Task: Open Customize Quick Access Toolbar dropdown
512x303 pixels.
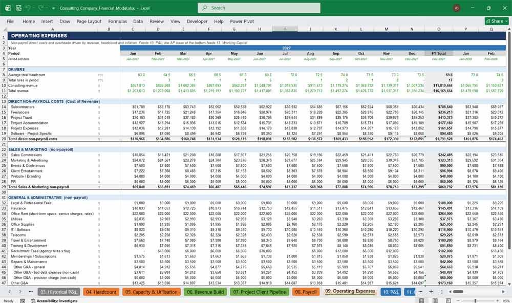Action: click(x=53, y=8)
